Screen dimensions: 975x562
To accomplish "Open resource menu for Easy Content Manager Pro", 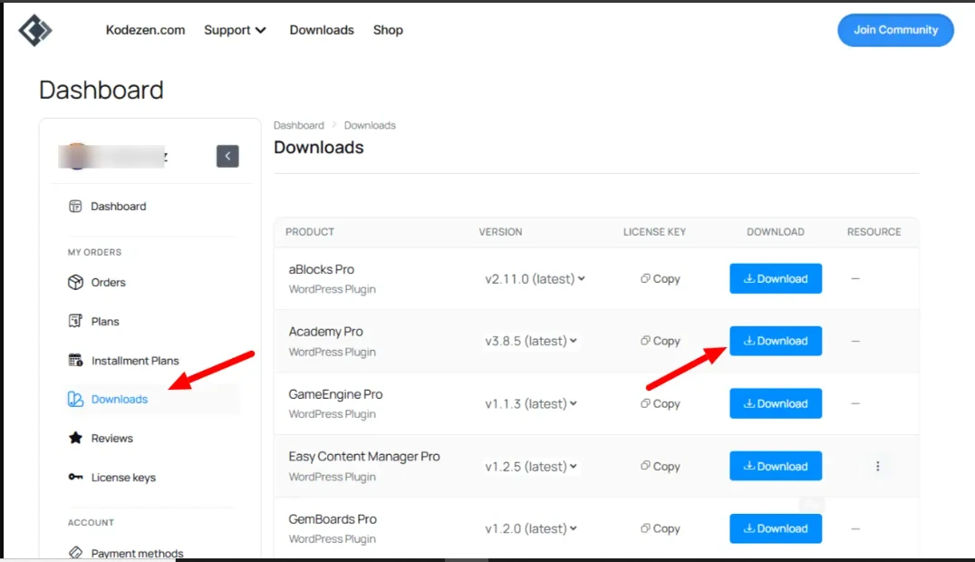I will coord(877,466).
